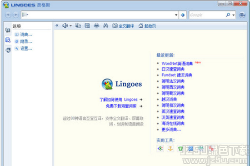250x166 pixels.
Task: Open the telephone code tool icon
Action: click(x=180, y=148)
